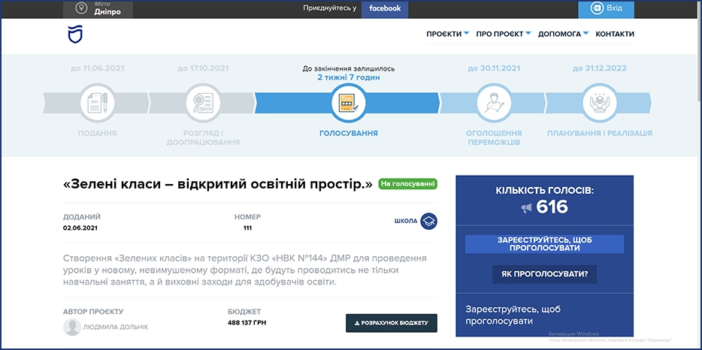This screenshot has height=350, width=702.
Task: Select the Розгляд і доопрацювання magnifier icon
Action: pos(203,104)
